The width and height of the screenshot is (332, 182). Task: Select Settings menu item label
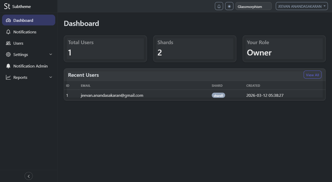pyautogui.click(x=21, y=55)
